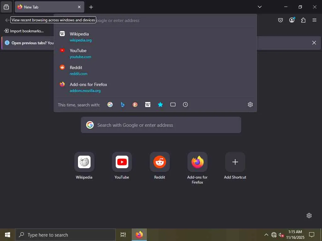Image resolution: width=322 pixels, height=241 pixels.
Task: Open the Extensions puzzle icon
Action: pos(303,20)
